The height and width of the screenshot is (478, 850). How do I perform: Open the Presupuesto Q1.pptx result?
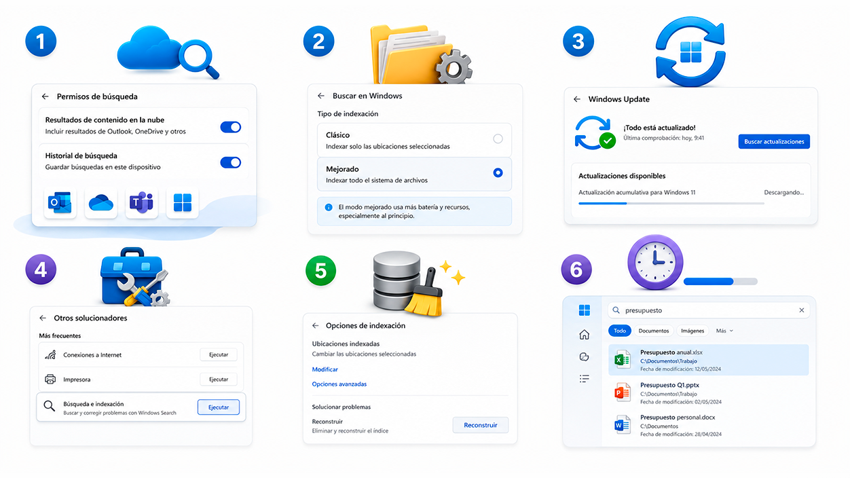[709, 393]
